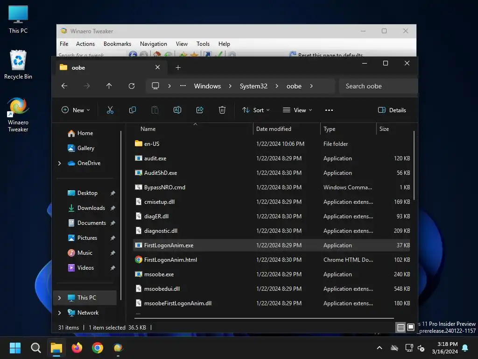The width and height of the screenshot is (478, 359).
Task: Select the Recycle Bin desktop icon
Action: [x=18, y=65]
